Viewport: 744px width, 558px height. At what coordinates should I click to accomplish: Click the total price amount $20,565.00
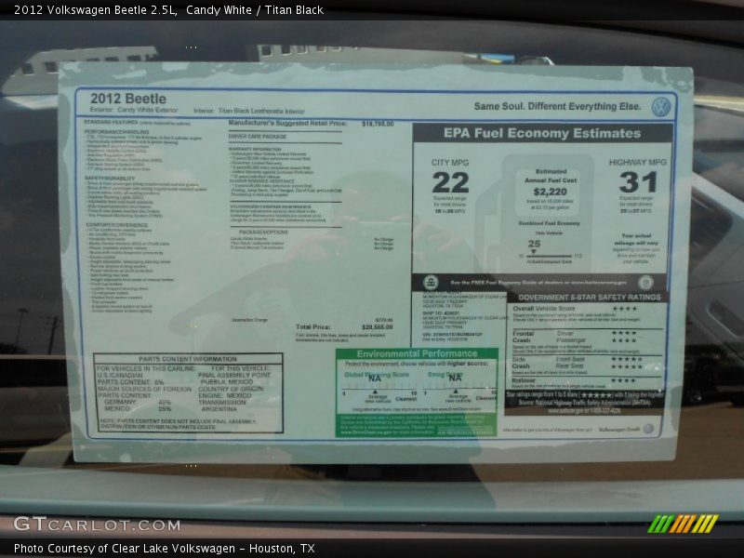coord(378,327)
